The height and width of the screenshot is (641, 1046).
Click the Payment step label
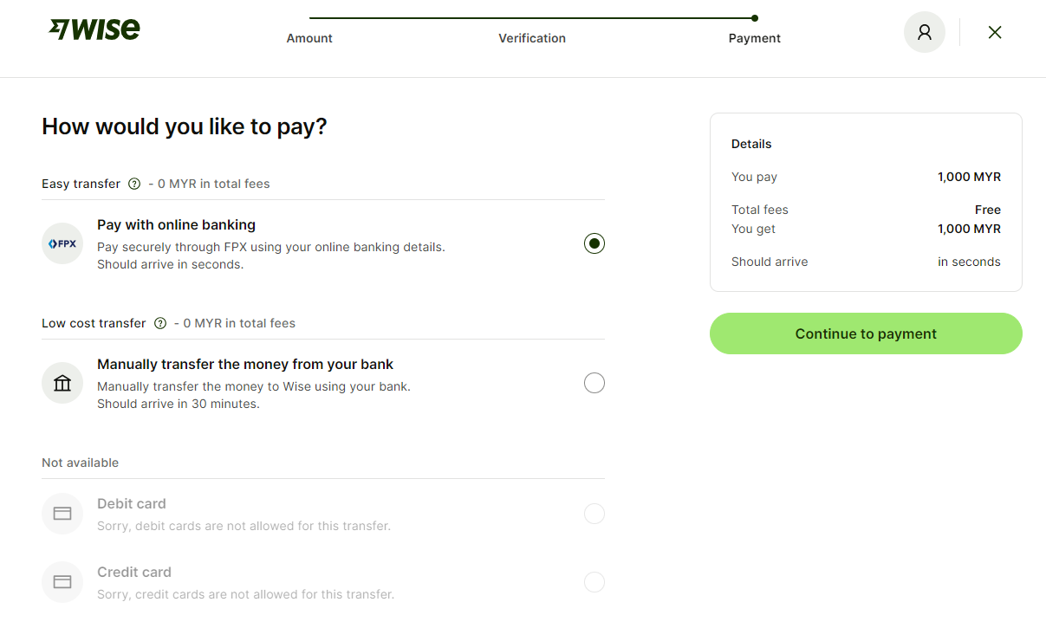(755, 38)
